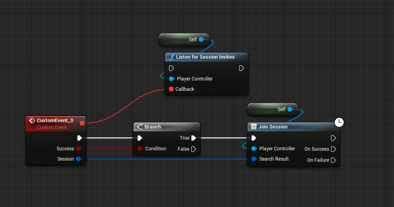Click the Success boolean output pin

78,149
